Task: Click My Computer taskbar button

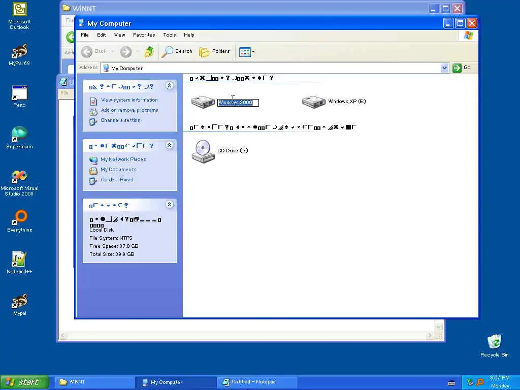Action: [176, 382]
